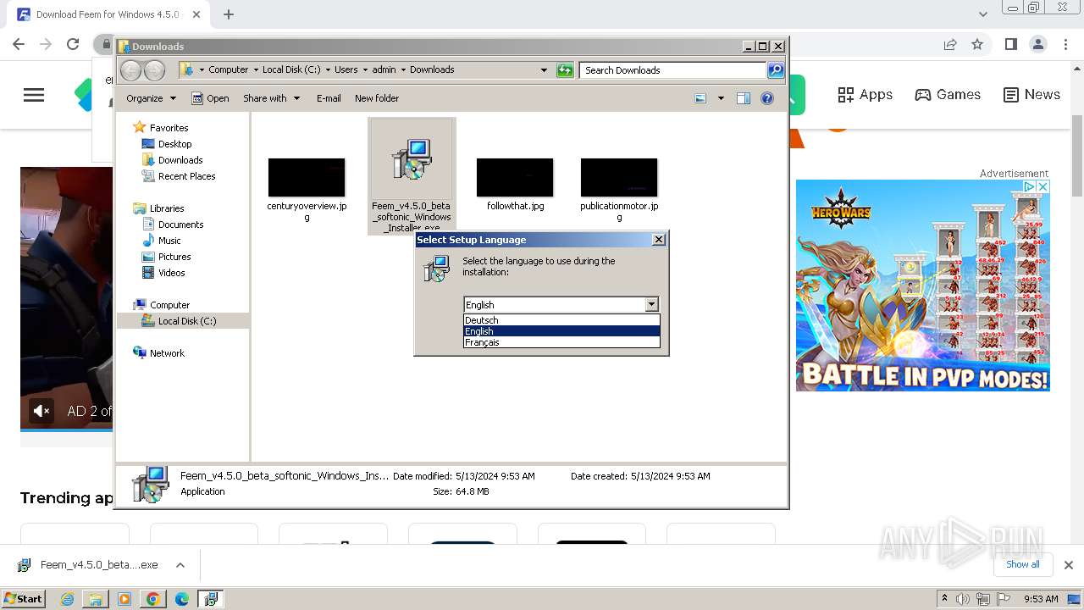This screenshot has width=1084, height=610.
Task: Open Favorites in navigation pane
Action: [x=169, y=128]
